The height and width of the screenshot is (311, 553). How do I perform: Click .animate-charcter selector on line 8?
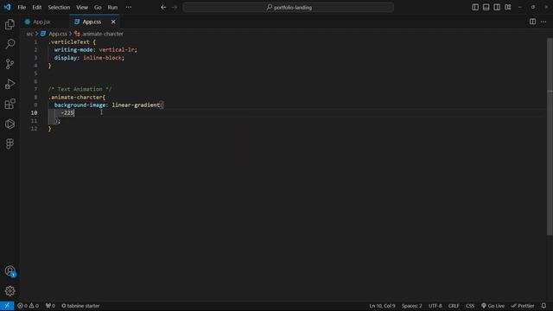point(75,97)
